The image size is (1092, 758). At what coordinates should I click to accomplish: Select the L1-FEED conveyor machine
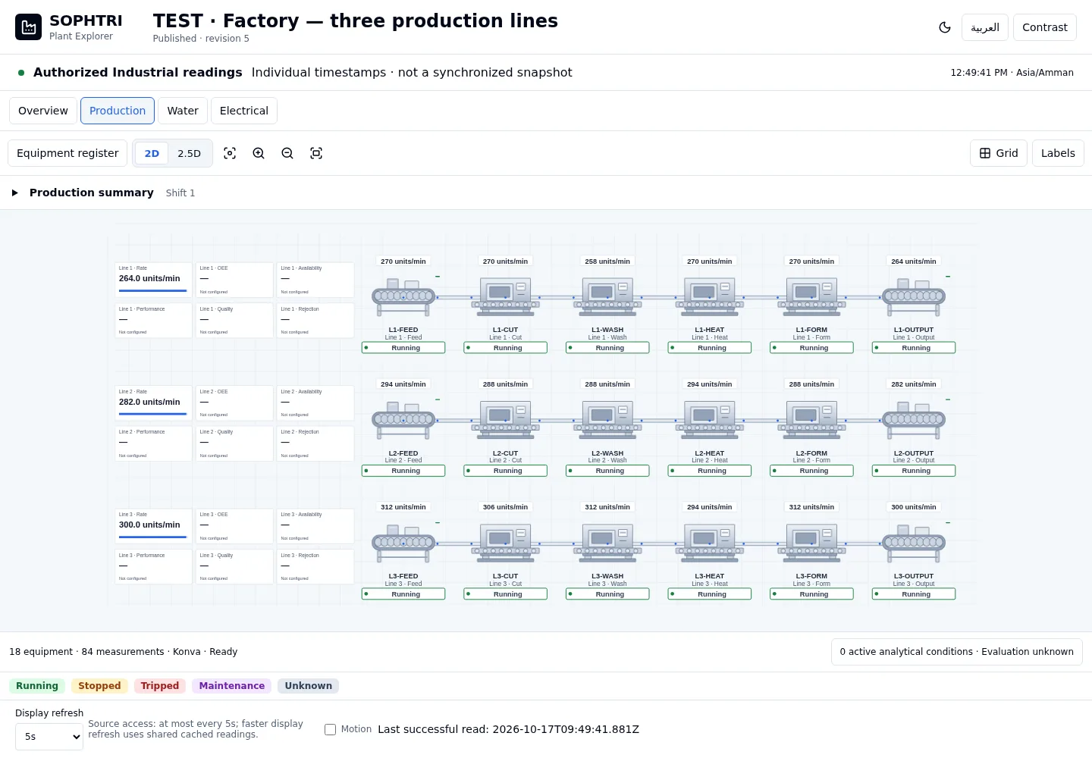[x=403, y=297]
